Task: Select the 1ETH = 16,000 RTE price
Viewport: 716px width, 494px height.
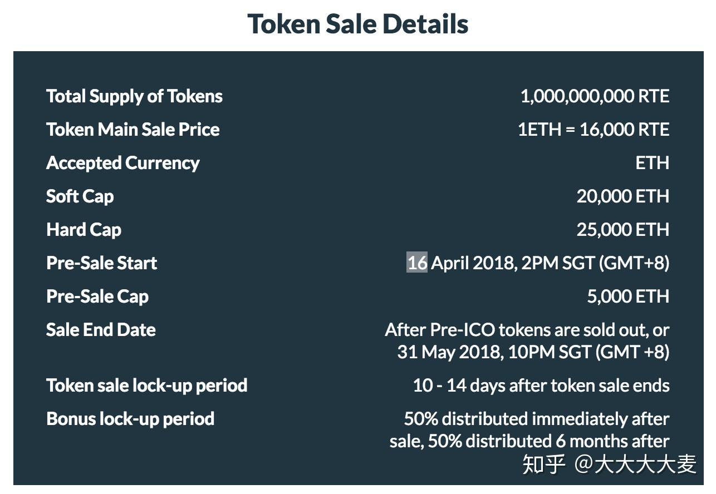Action: 593,130
